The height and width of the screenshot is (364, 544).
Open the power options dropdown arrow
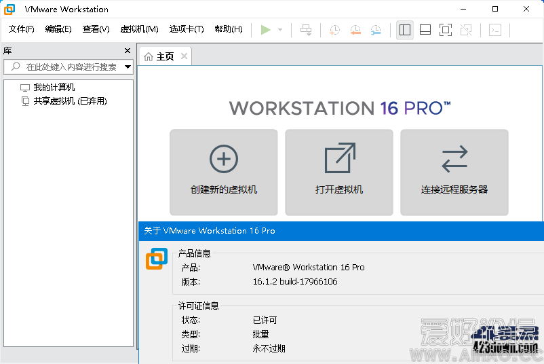280,30
